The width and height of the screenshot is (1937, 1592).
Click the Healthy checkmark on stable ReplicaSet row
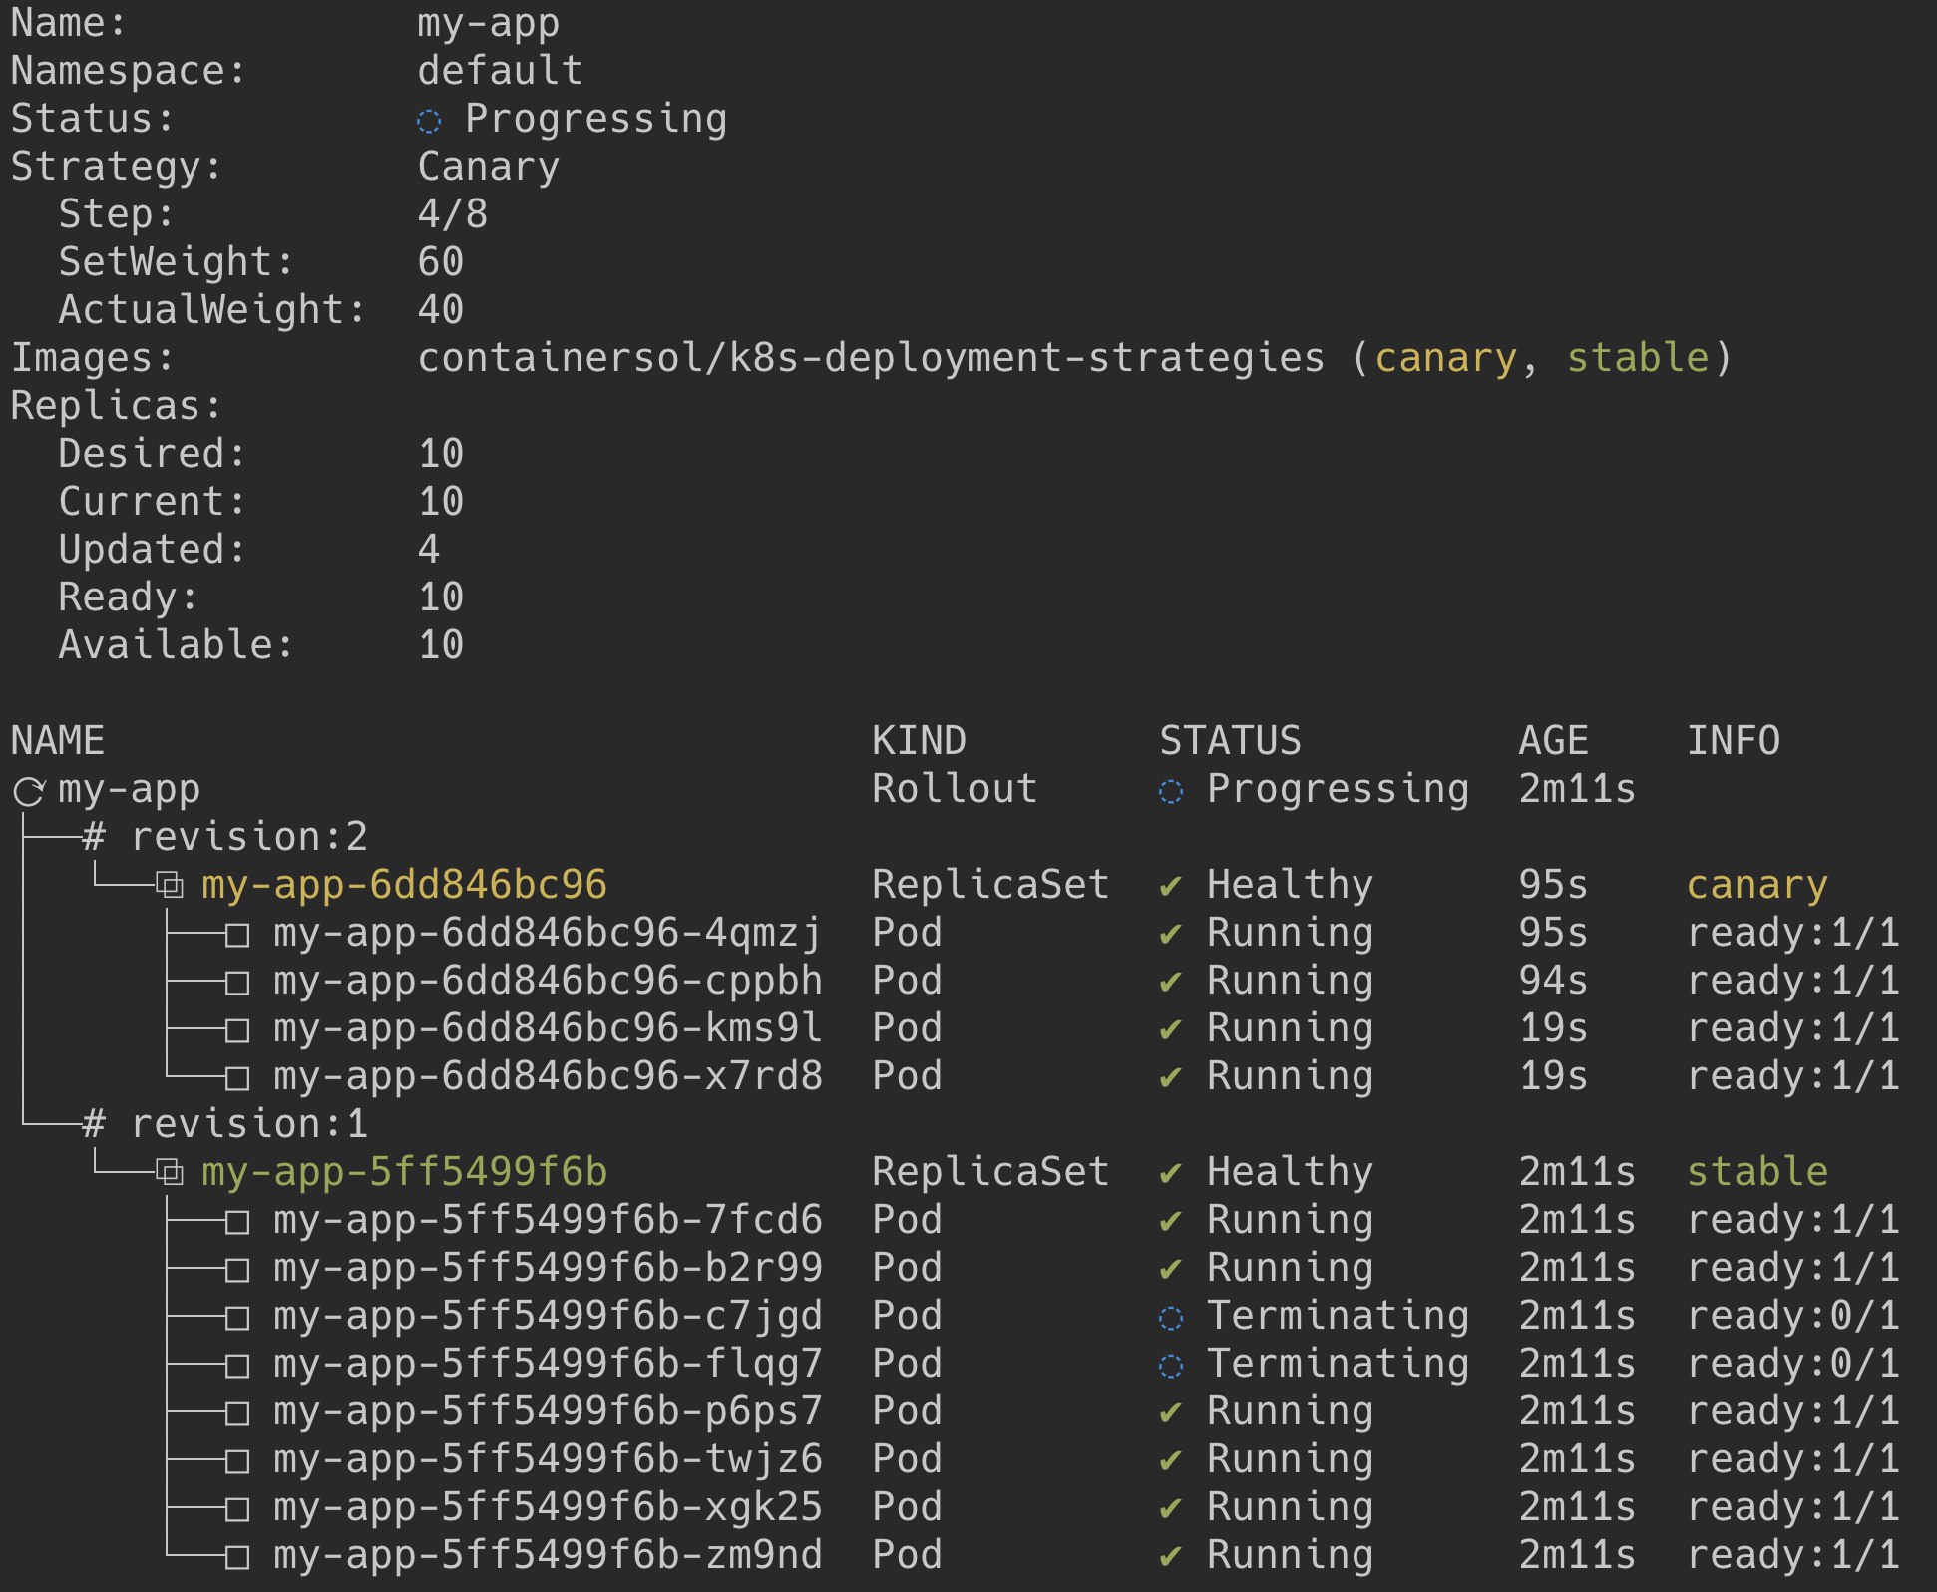[x=1171, y=1173]
